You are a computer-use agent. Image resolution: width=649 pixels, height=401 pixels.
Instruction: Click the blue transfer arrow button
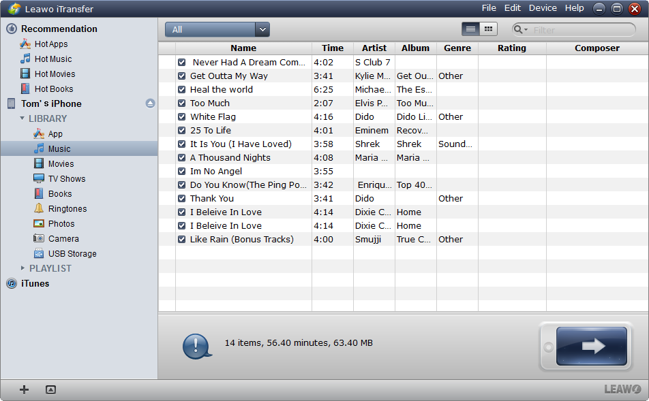pos(592,346)
